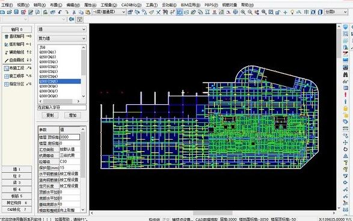Open the CAD转化(D) menu

point(132,5)
